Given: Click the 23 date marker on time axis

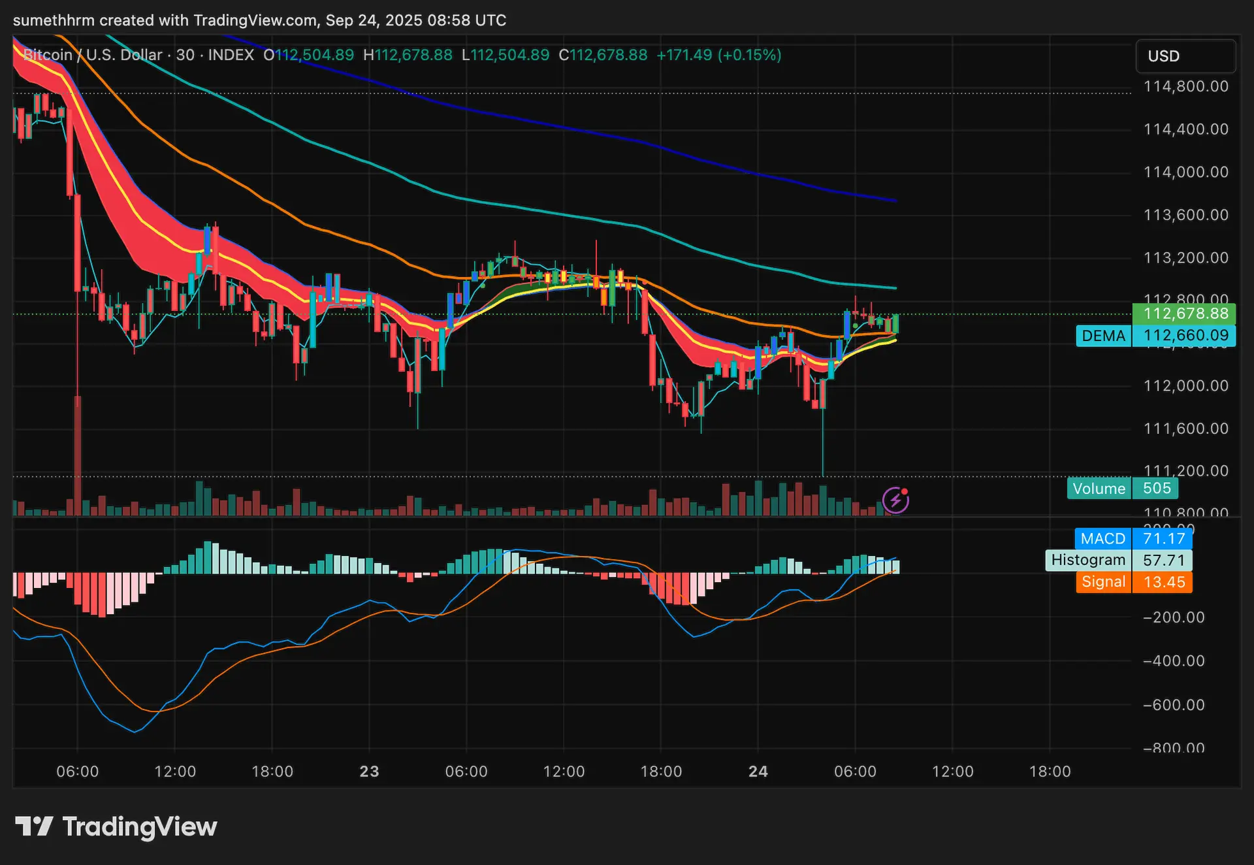Looking at the screenshot, I should pyautogui.click(x=369, y=772).
